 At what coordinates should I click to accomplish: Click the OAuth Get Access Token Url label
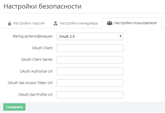(x=30, y=83)
